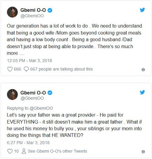
Task: Open profile picture in first tweet
Action: click(12, 12)
